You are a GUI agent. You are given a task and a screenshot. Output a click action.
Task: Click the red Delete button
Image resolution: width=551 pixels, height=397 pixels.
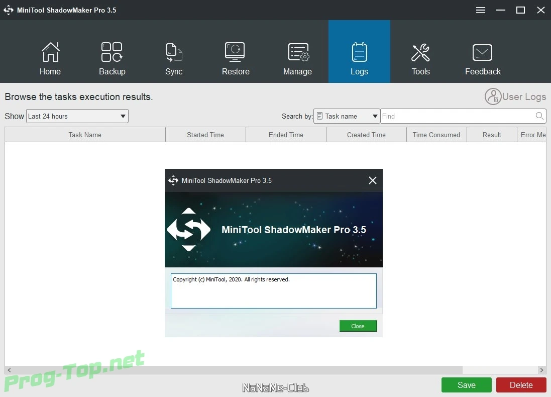point(521,385)
